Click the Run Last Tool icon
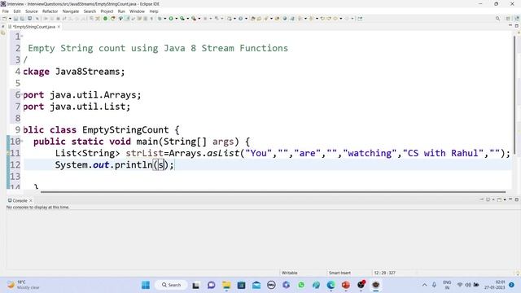 194,19
